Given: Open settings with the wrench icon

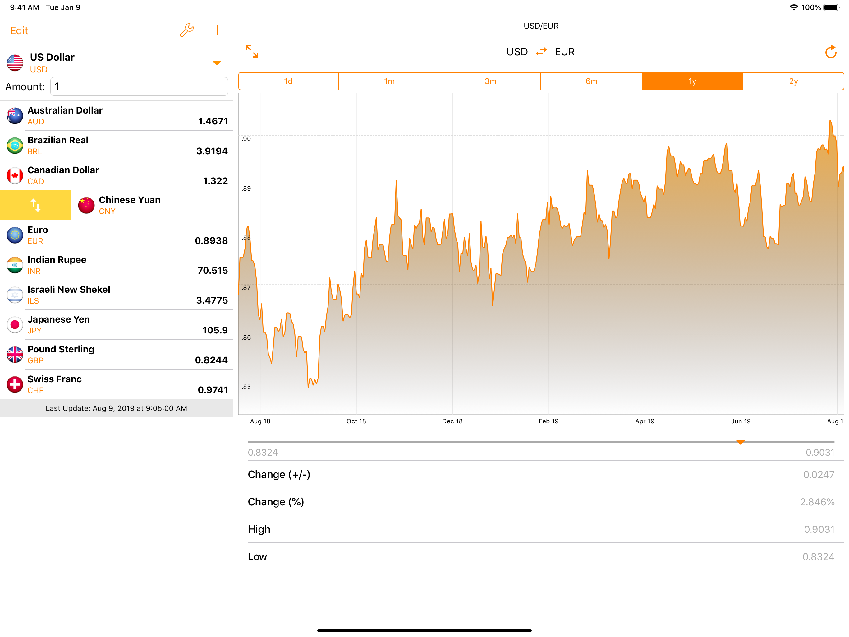Looking at the screenshot, I should (x=187, y=30).
